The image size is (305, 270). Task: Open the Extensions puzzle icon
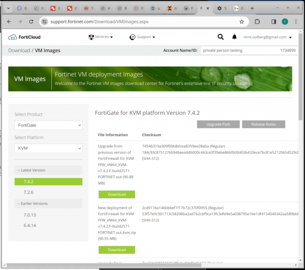(257, 22)
